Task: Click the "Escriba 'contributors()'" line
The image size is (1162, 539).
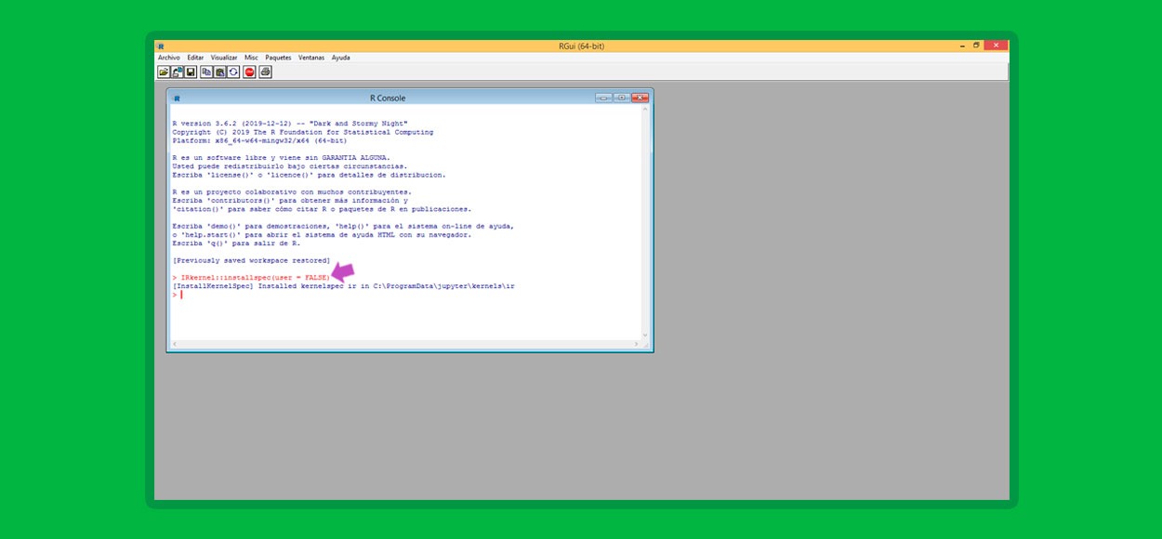Action: pyautogui.click(x=290, y=201)
